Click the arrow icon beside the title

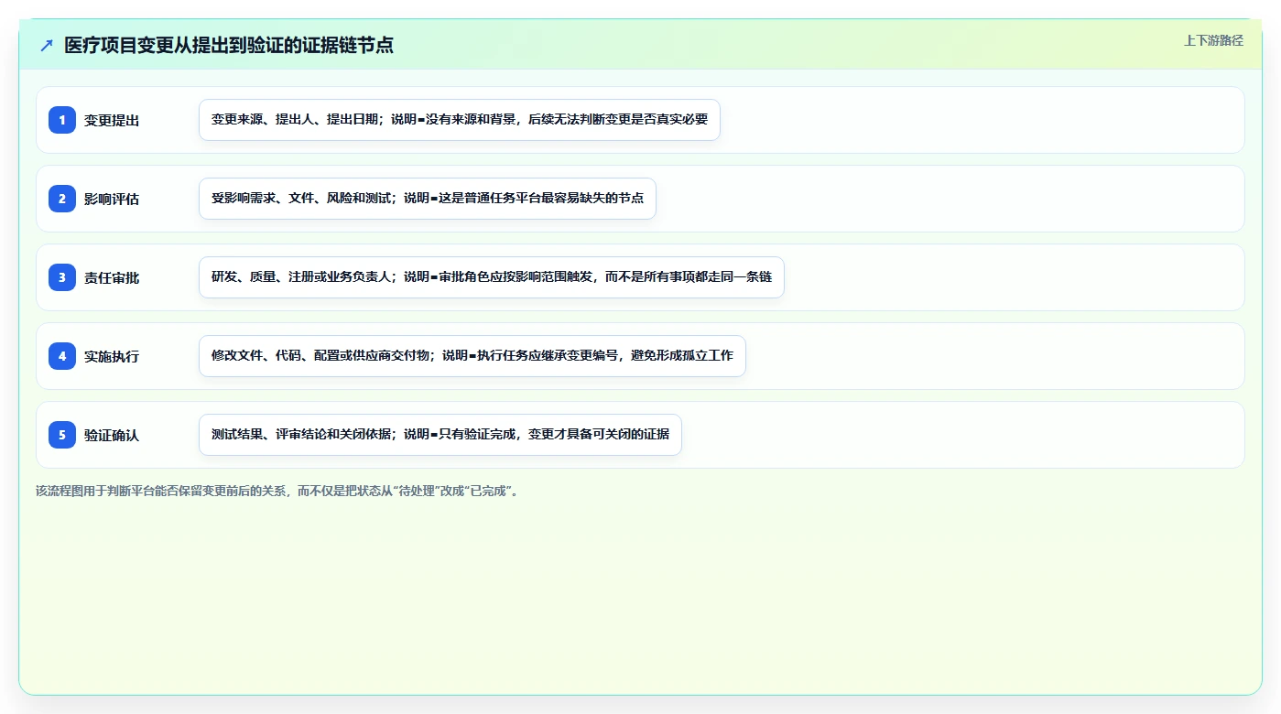coord(47,45)
